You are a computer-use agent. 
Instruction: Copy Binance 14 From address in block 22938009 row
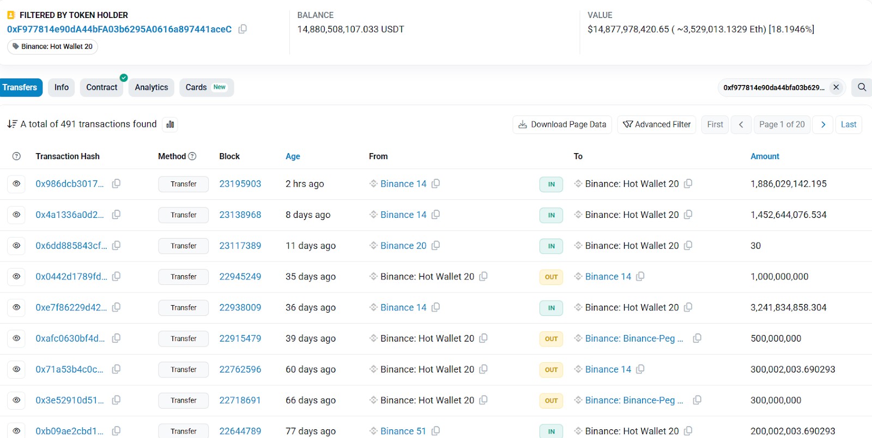coord(435,307)
